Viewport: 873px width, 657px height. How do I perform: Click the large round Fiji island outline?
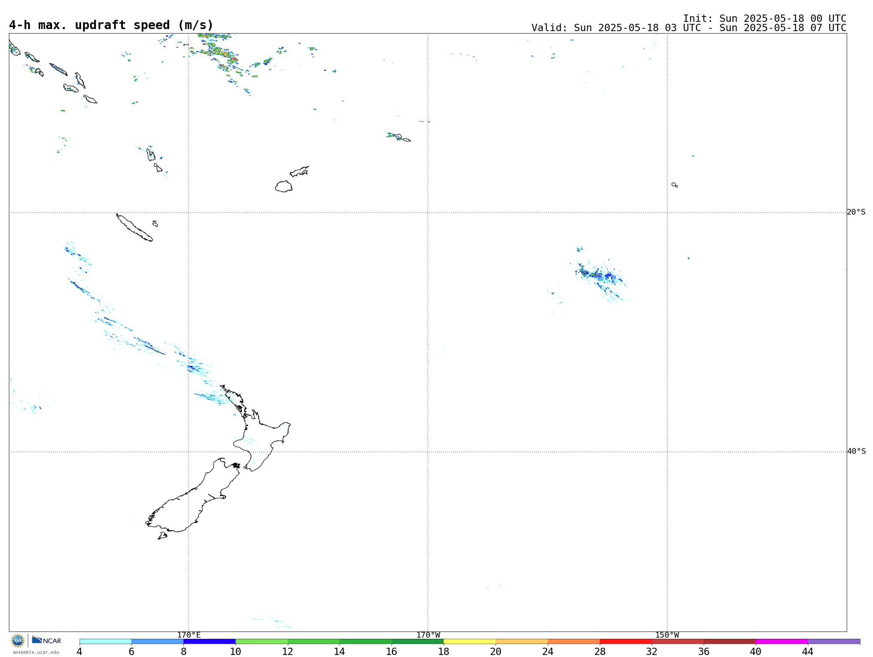tap(284, 186)
